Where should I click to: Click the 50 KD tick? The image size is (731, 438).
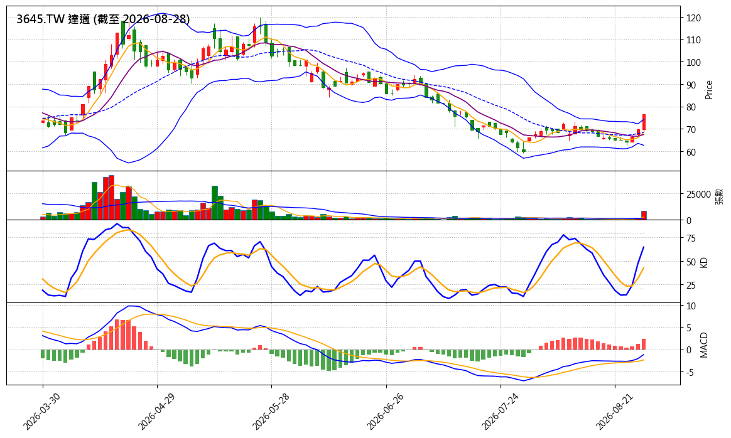click(691, 262)
